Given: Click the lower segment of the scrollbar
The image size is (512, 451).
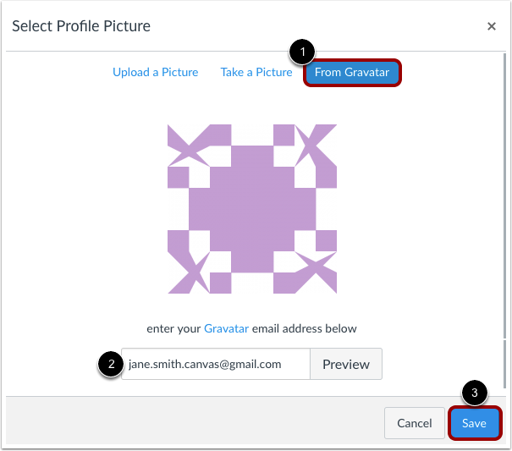Looking at the screenshot, I should pos(505,364).
